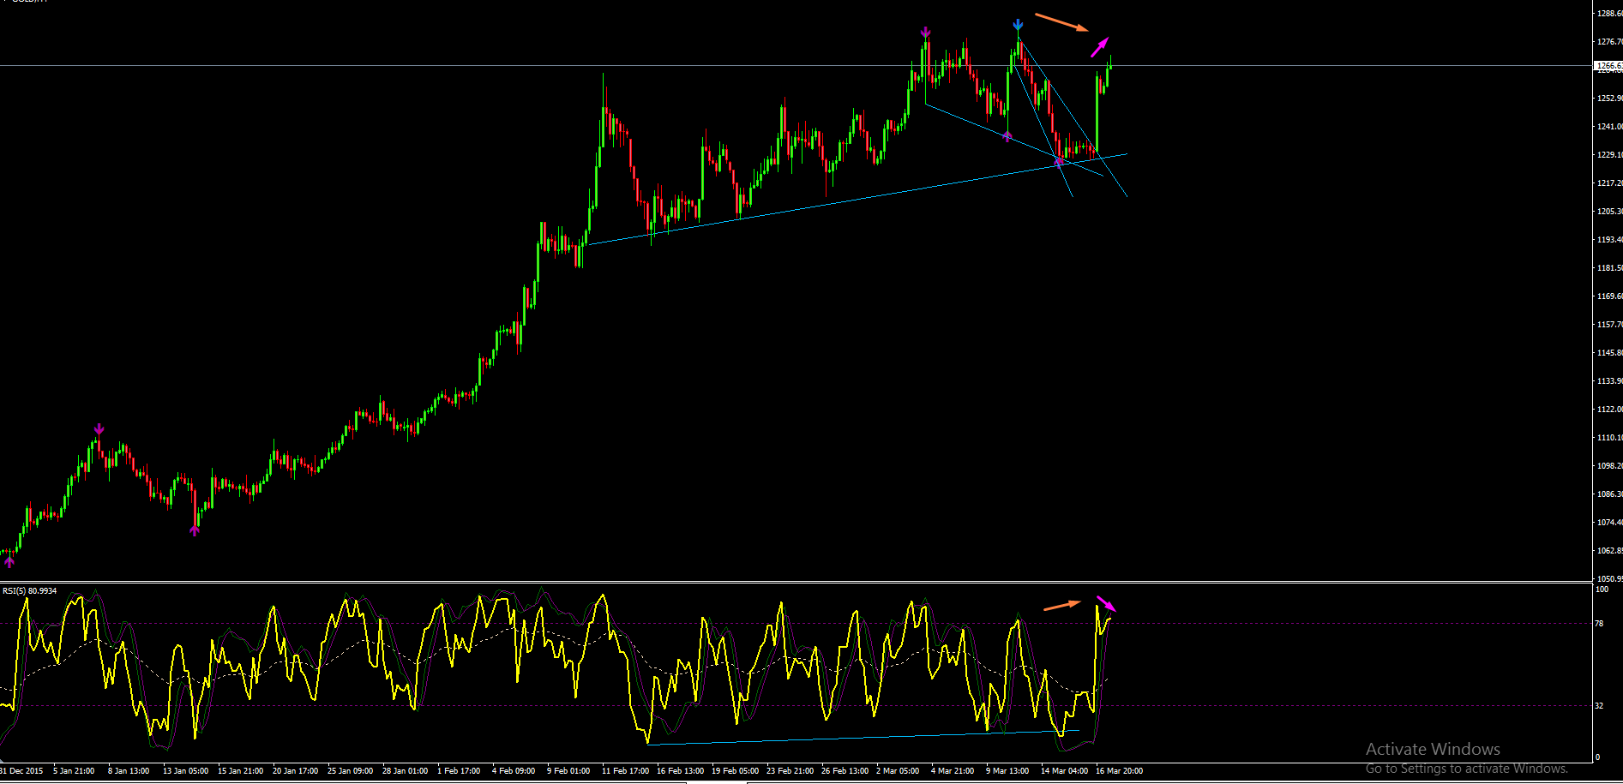Click the 1205.3 price scale label
Viewport: 1623px width, 784px height.
click(1609, 212)
